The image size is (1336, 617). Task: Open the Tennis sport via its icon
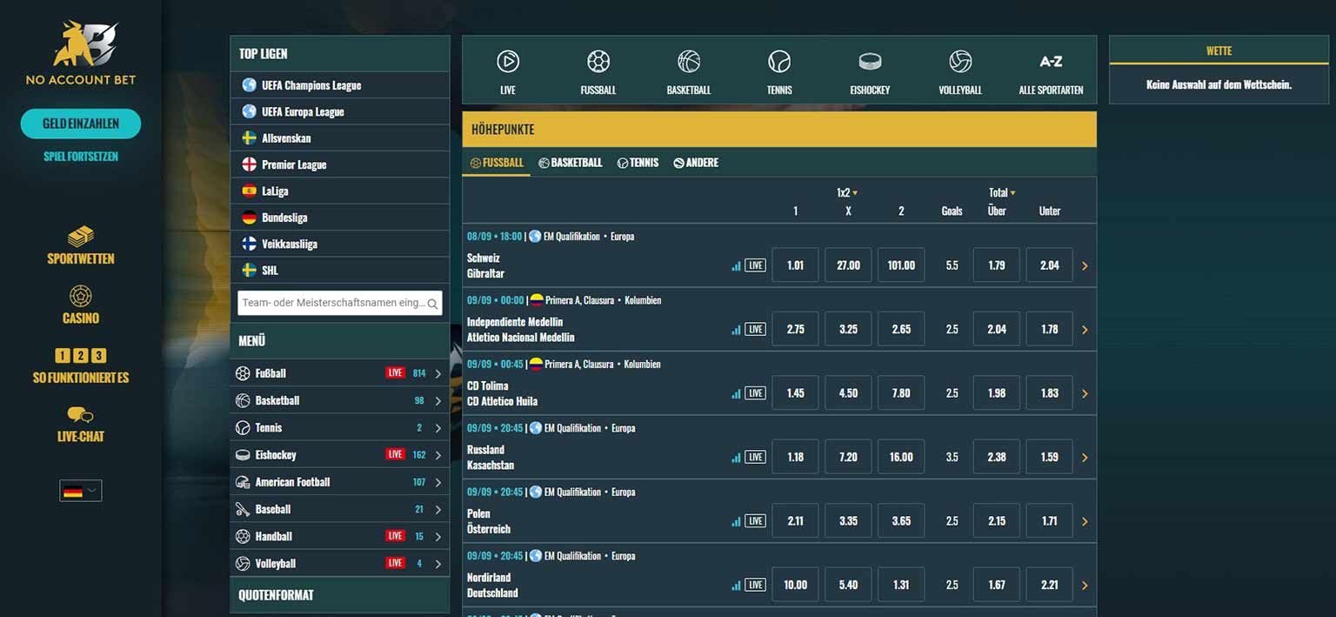click(x=778, y=70)
